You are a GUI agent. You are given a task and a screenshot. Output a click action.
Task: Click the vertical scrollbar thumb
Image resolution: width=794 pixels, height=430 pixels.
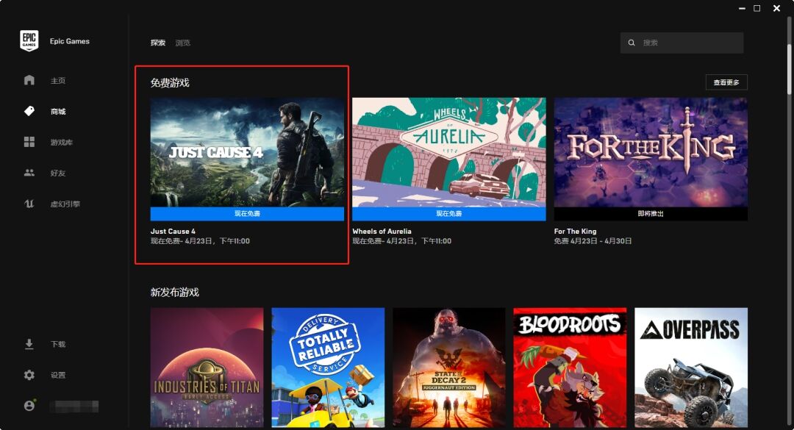click(x=789, y=68)
